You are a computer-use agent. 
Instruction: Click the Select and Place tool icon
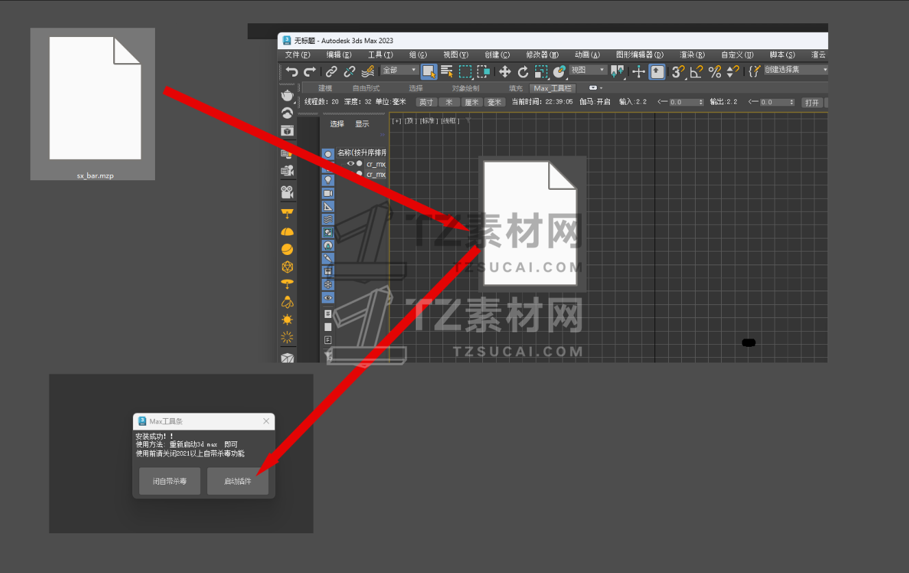click(559, 71)
